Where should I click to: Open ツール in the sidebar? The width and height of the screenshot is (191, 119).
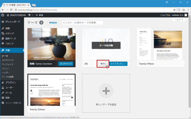12,93
